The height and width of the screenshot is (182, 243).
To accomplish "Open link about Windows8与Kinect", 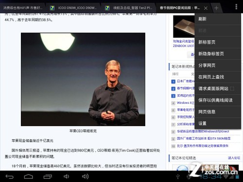I will pyautogui.click(x=203, y=132).
